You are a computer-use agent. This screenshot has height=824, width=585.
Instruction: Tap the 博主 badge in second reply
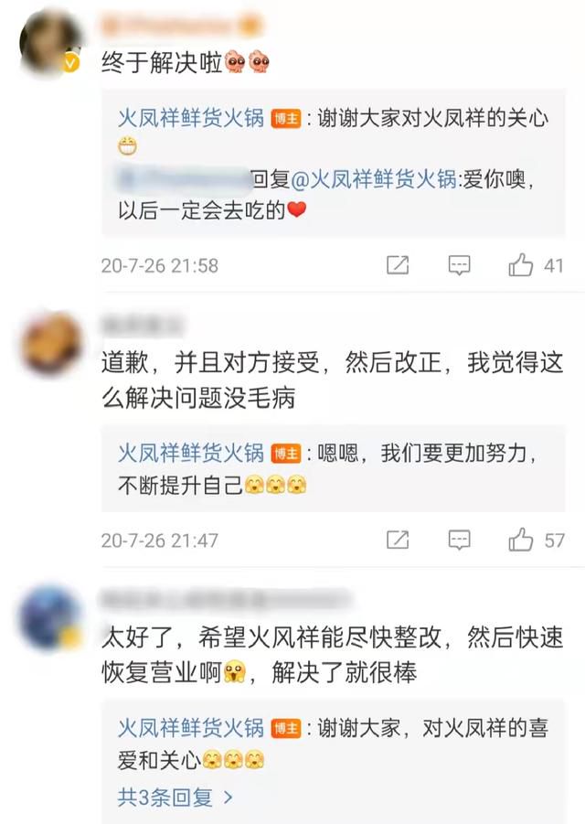[x=286, y=454]
